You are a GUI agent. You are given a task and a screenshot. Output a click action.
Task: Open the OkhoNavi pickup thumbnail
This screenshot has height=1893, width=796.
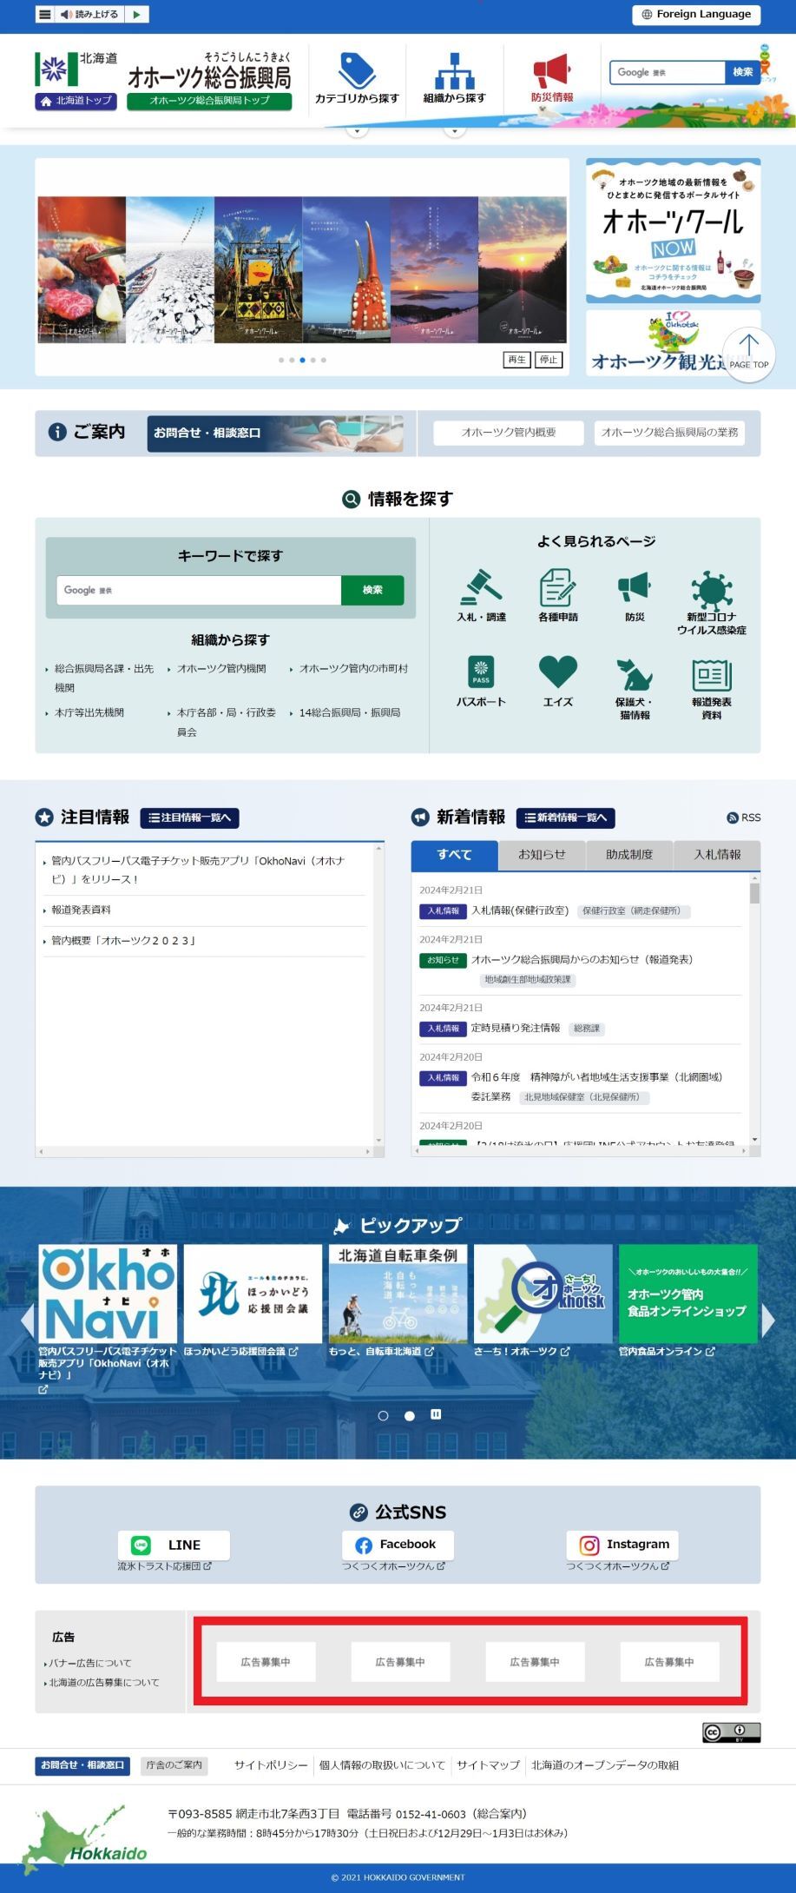(108, 1294)
